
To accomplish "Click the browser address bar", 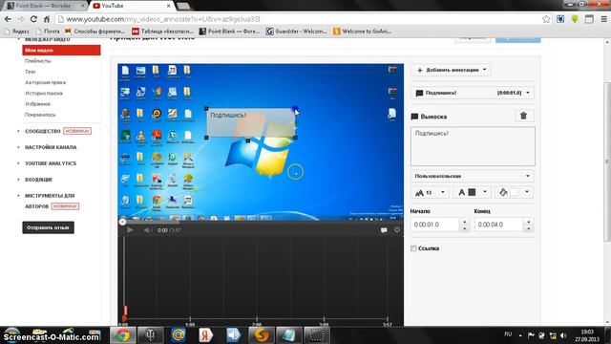I will (x=298, y=19).
